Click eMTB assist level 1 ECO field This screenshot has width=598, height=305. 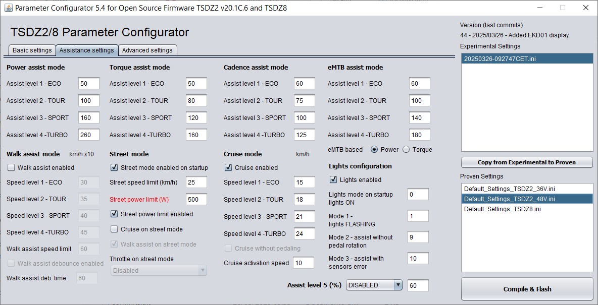click(420, 83)
